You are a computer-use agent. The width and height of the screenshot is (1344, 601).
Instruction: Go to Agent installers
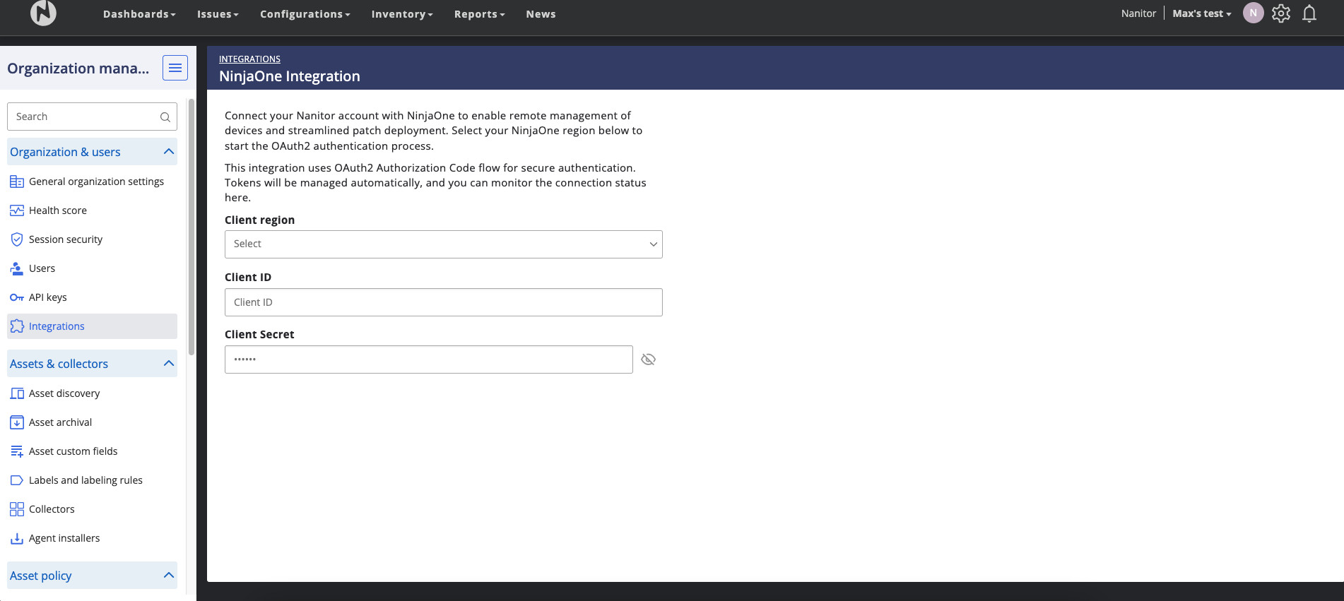coord(64,538)
